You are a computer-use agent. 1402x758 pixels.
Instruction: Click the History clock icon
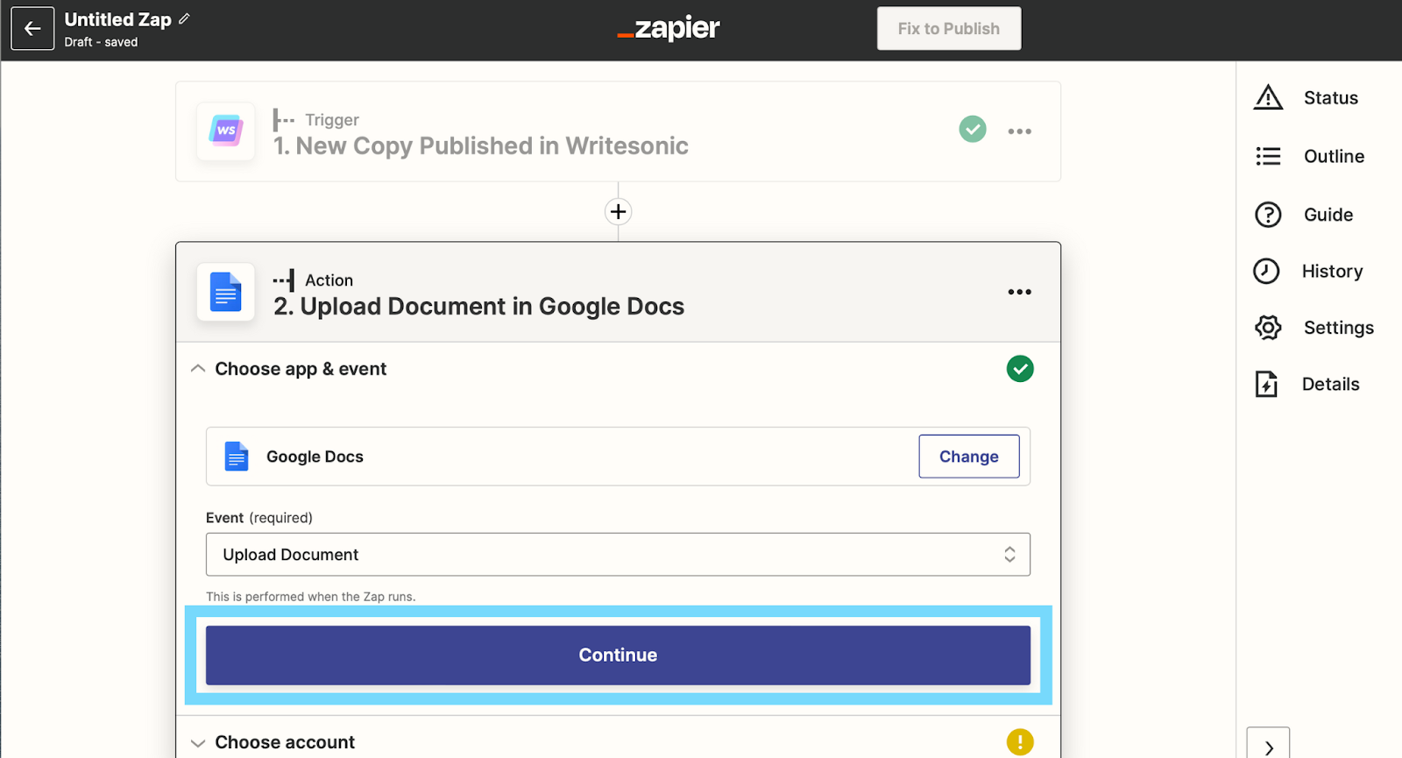tap(1266, 271)
